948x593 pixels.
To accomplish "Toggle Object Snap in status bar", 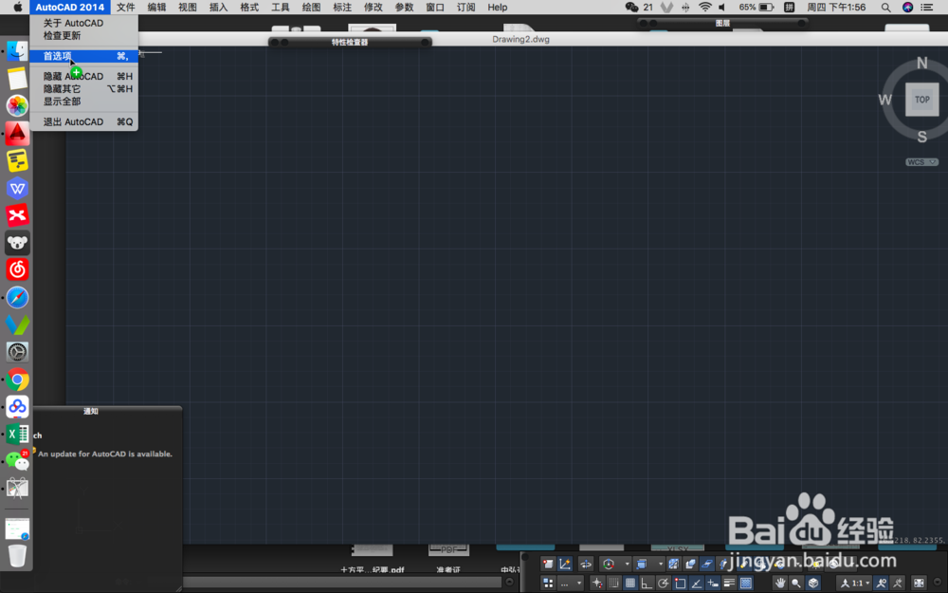I will [x=680, y=584].
